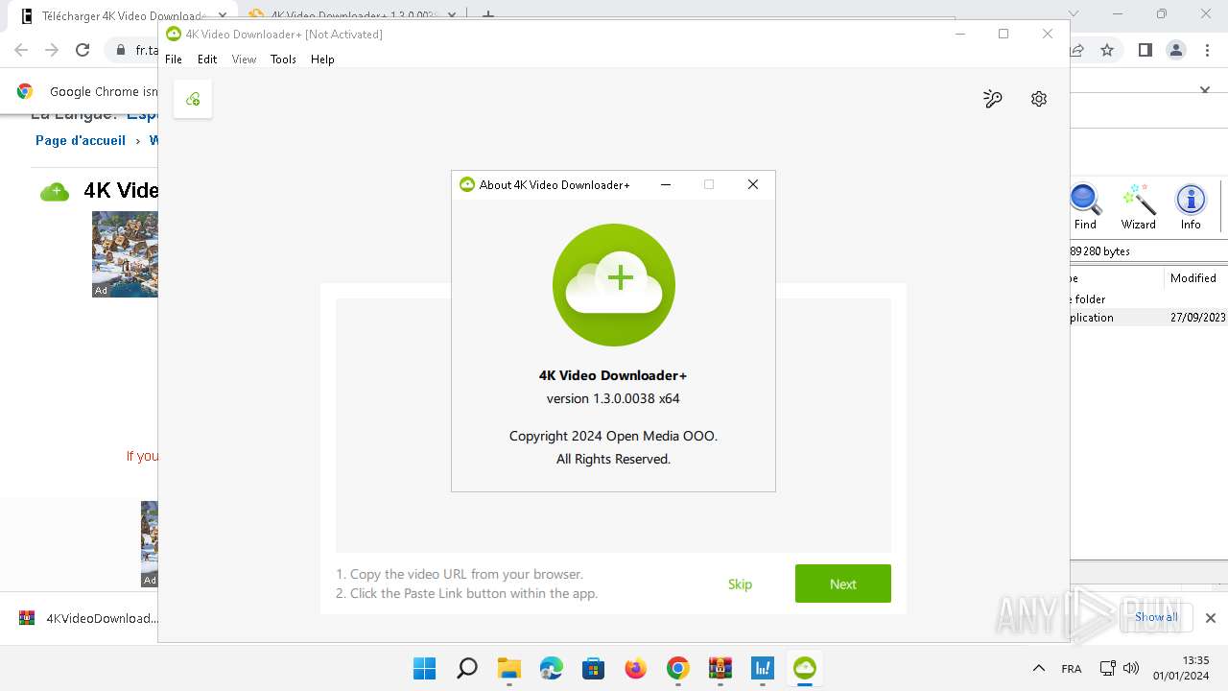Click the large green cloud logo
Screen dimensions: 1228x691
coord(614,285)
